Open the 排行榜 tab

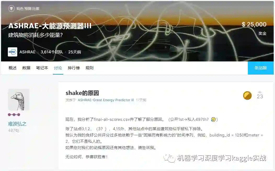coord(74,68)
